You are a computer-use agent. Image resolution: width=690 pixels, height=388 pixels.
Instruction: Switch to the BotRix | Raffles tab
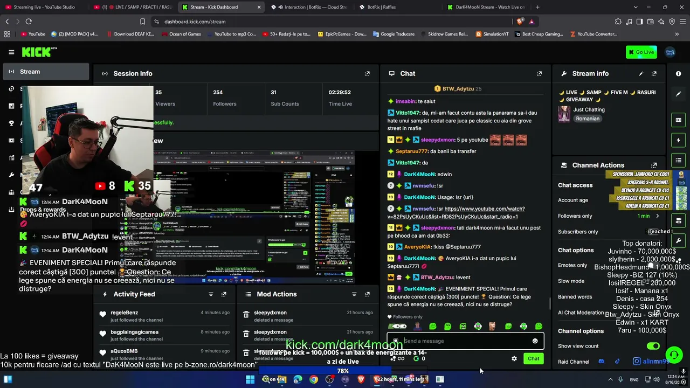tap(398, 7)
